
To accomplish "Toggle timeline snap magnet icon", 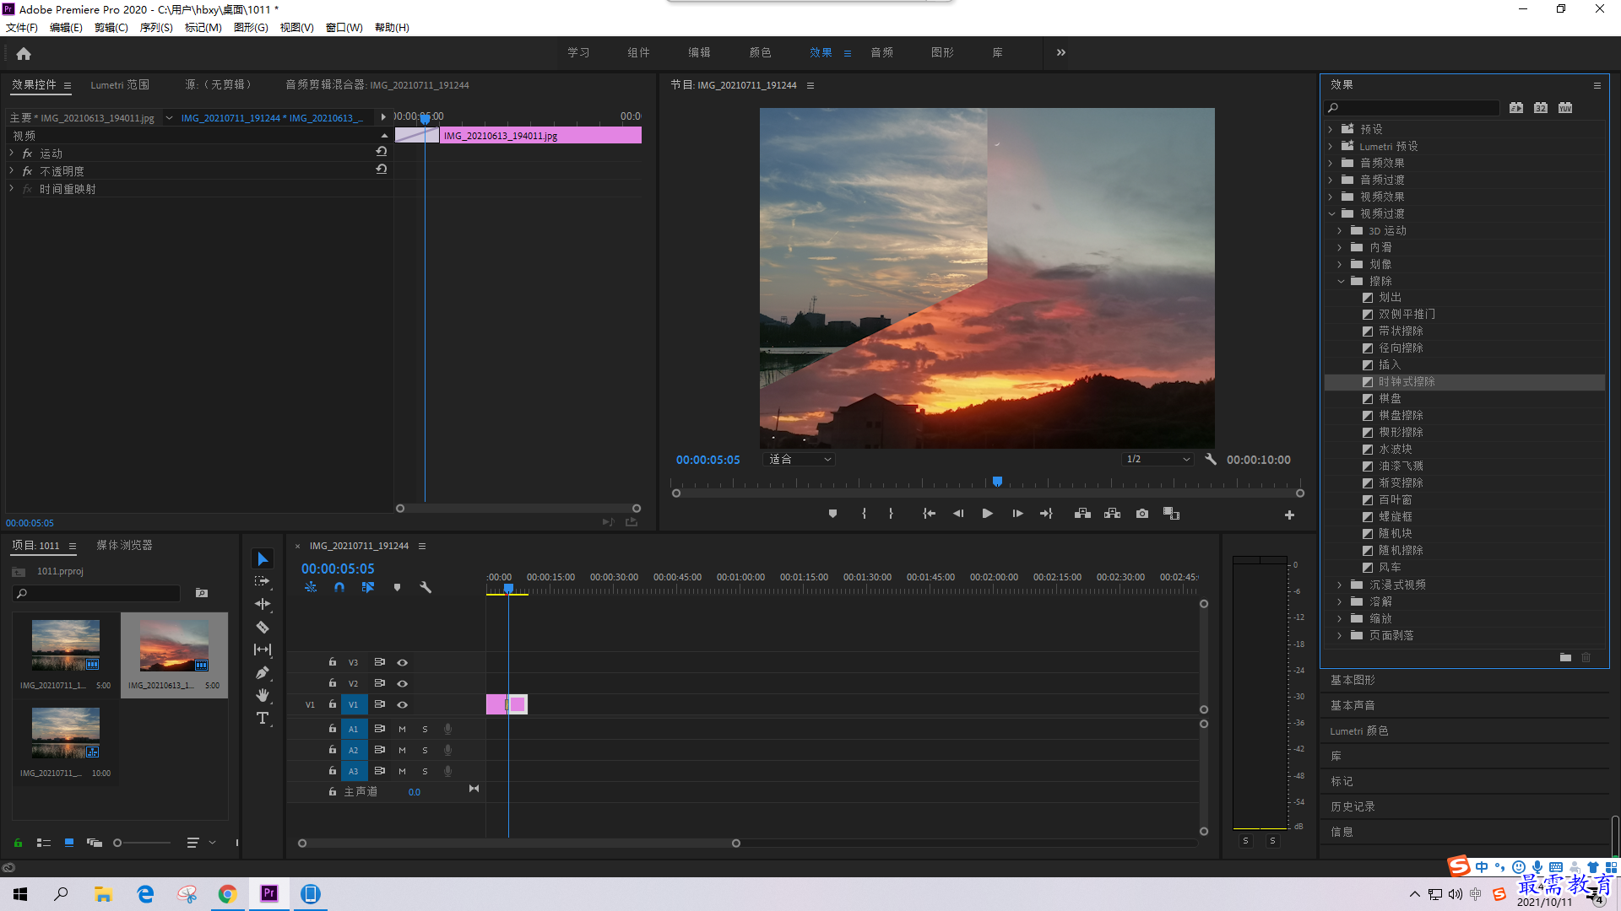I will click(339, 587).
